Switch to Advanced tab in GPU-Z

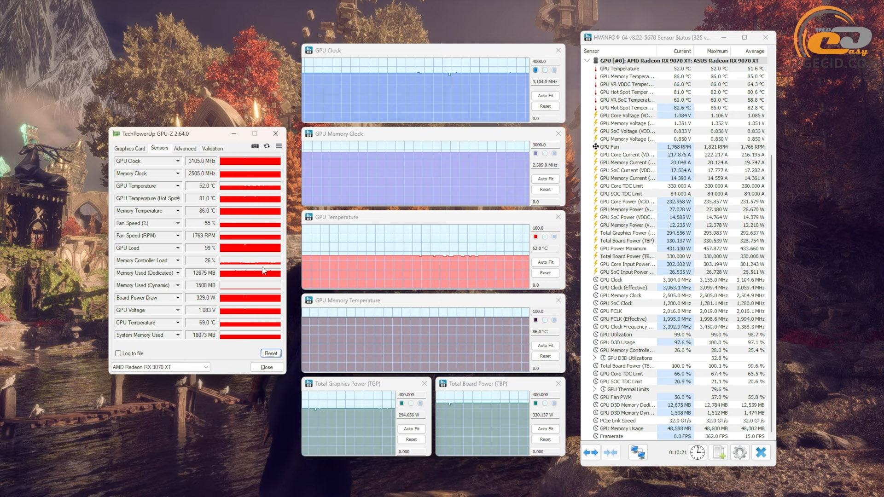(x=185, y=149)
